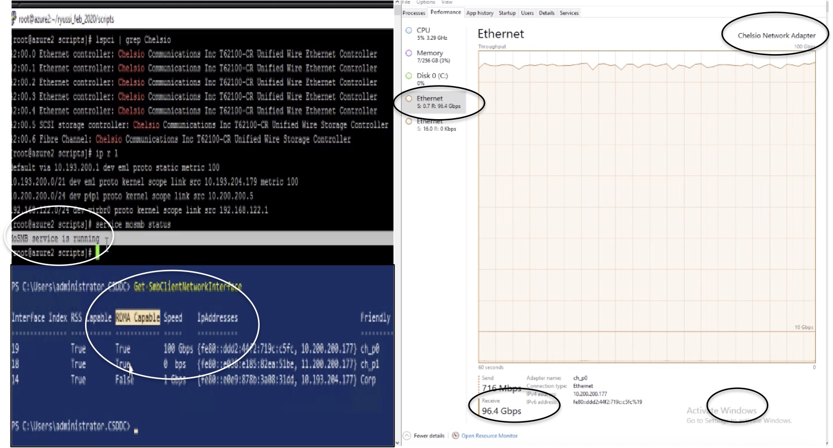Click the Resource Monitor gauge icon
833x448 pixels.
coord(456,436)
